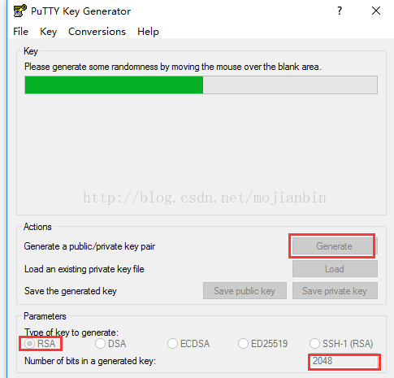Close the PuTTY Key Generator window
The height and width of the screenshot is (378, 394).
[x=376, y=11]
